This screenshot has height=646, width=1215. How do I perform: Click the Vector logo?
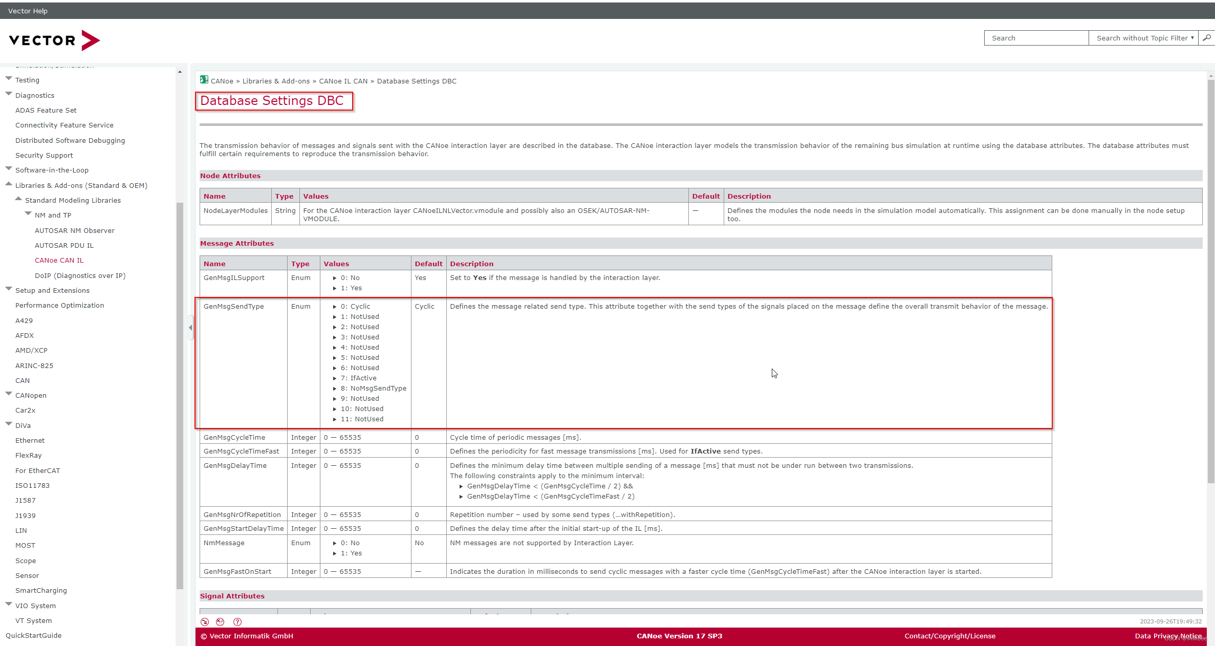[x=54, y=40]
